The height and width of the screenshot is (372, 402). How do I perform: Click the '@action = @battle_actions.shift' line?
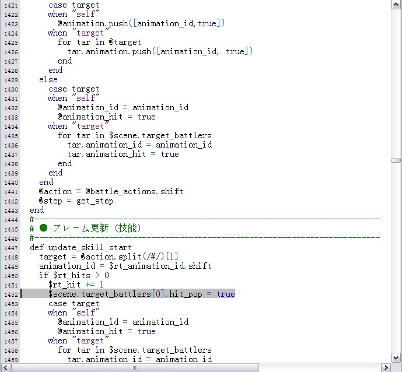coord(111,191)
